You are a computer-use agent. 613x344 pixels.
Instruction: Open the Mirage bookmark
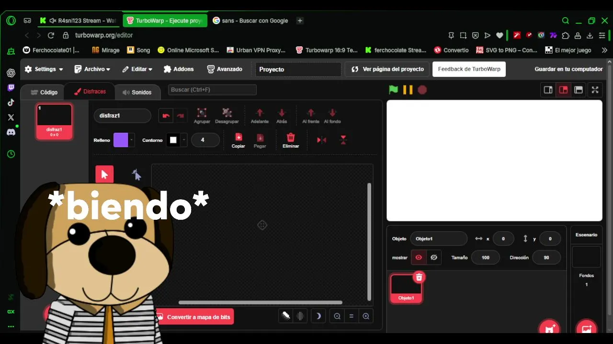[x=105, y=50]
